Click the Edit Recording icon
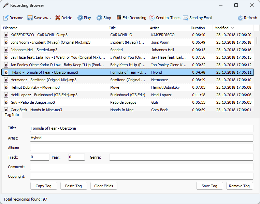The height and width of the screenshot is (204, 260). tap(118, 18)
